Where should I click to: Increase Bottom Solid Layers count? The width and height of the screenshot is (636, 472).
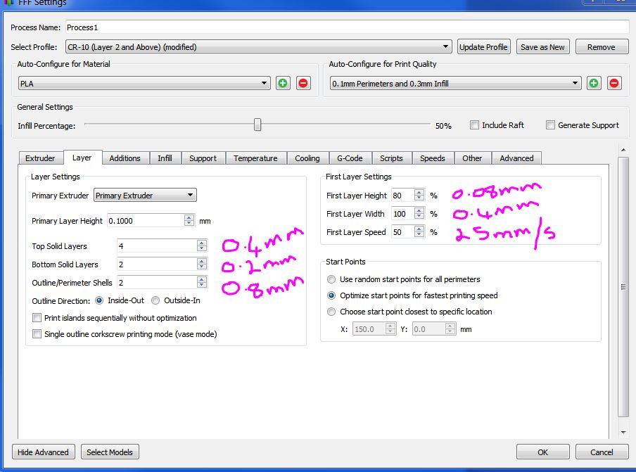pyautogui.click(x=202, y=261)
